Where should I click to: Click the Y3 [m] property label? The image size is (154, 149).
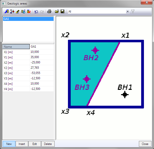point(16,78)
